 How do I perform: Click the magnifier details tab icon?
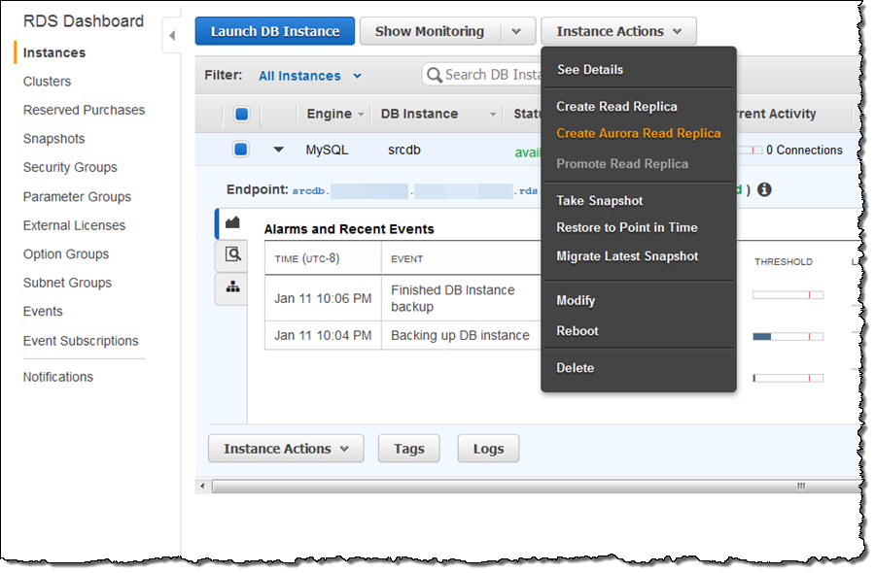(231, 254)
